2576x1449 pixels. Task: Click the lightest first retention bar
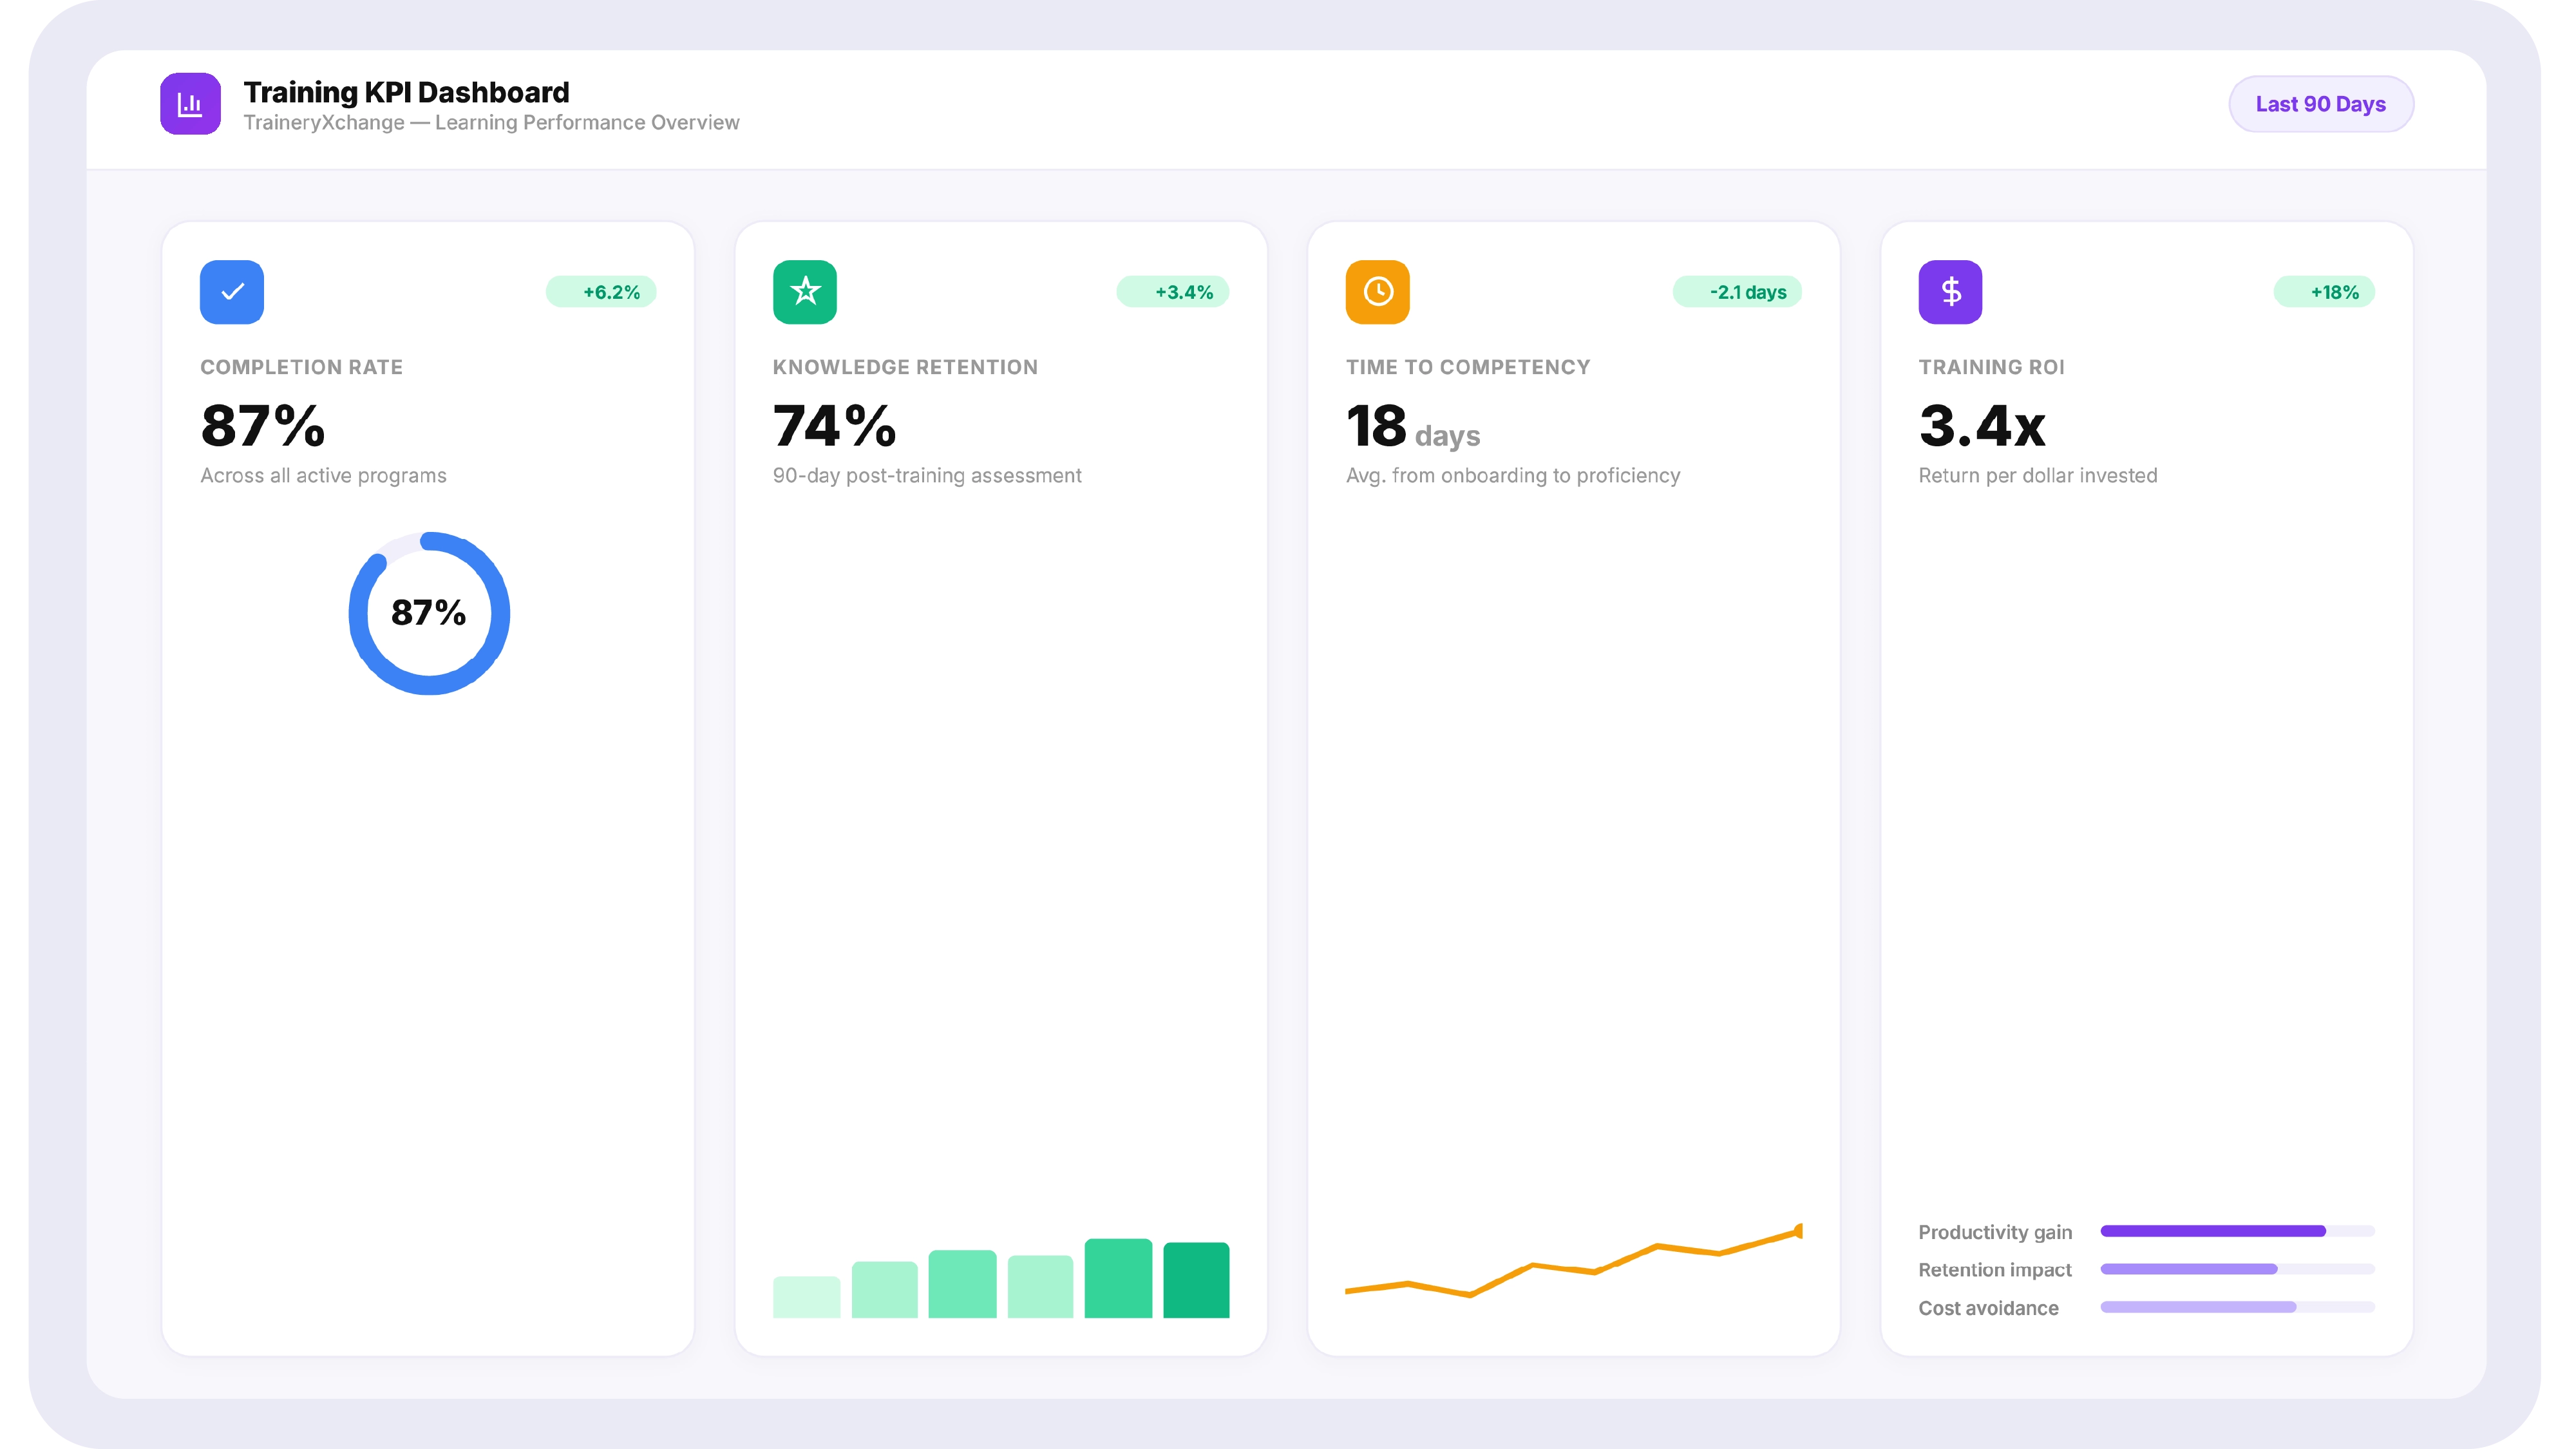[806, 1297]
